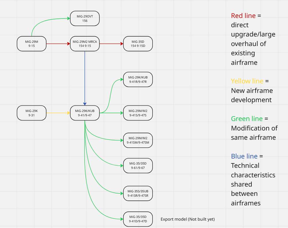Select the MiG-35/35D 9-41D/9-47D box
288x228 pixels.
click(138, 219)
